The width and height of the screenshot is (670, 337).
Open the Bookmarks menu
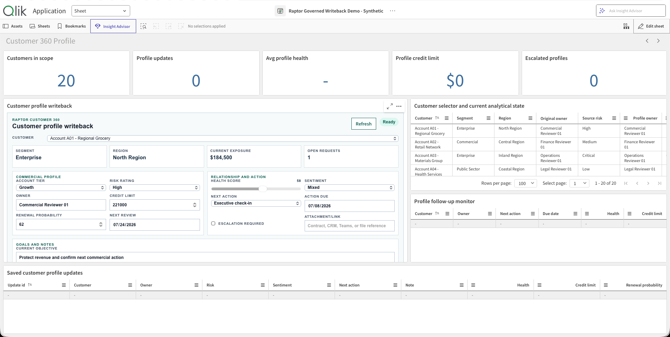point(72,26)
